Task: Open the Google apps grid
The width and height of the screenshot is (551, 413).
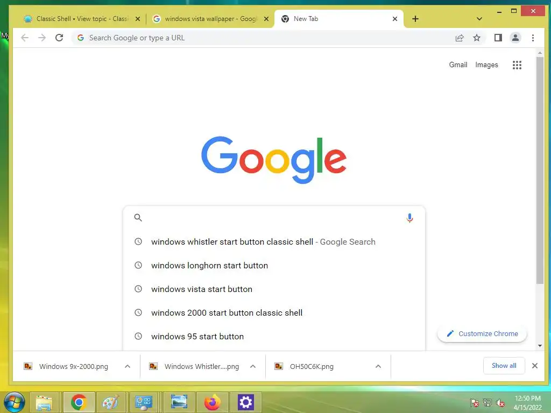Action: click(517, 65)
